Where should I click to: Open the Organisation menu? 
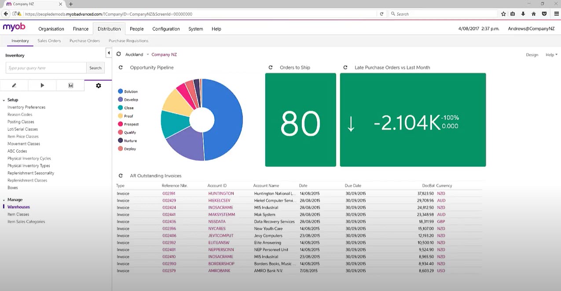click(51, 29)
